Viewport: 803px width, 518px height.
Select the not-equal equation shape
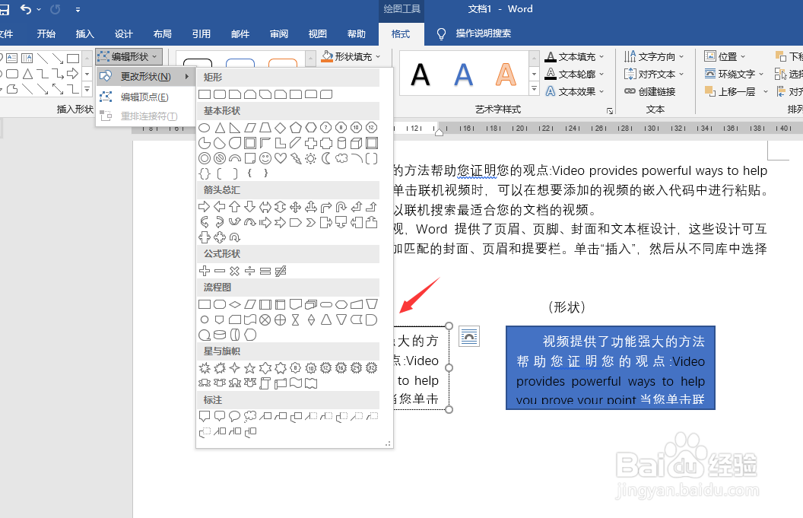pyautogui.click(x=281, y=271)
